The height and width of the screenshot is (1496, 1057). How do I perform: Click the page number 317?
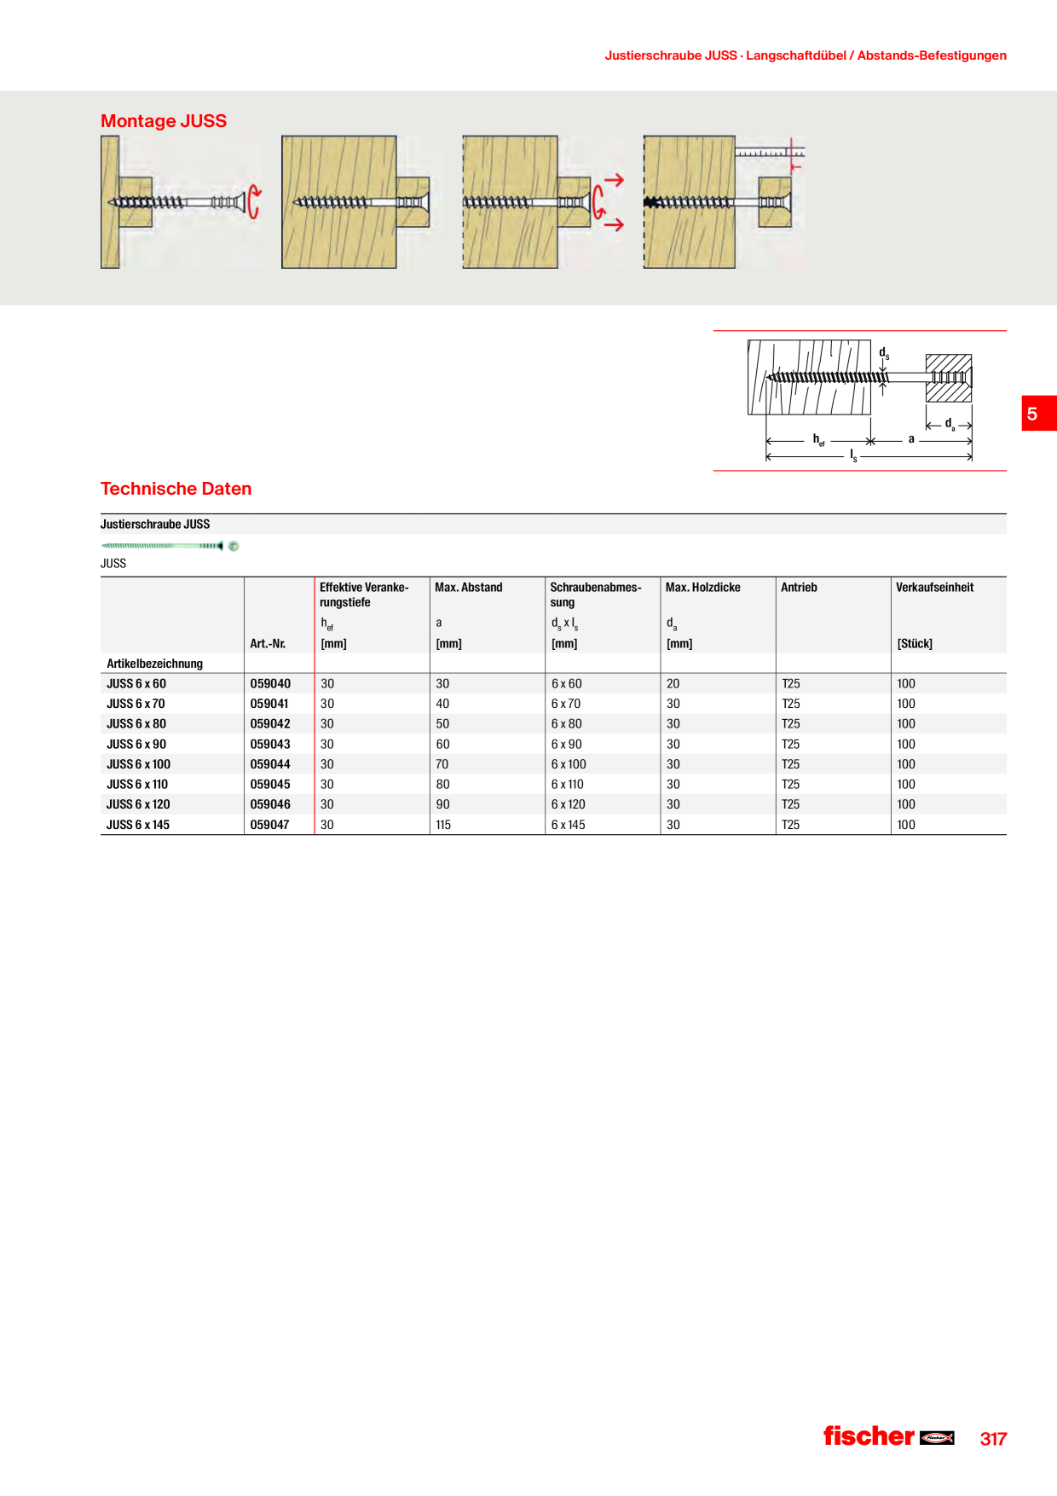[993, 1439]
